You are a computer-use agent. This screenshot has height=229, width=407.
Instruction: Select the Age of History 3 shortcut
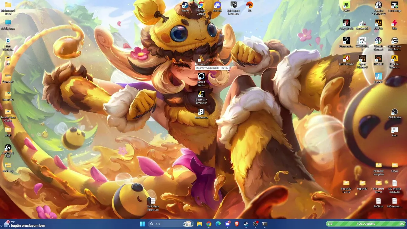(x=362, y=62)
